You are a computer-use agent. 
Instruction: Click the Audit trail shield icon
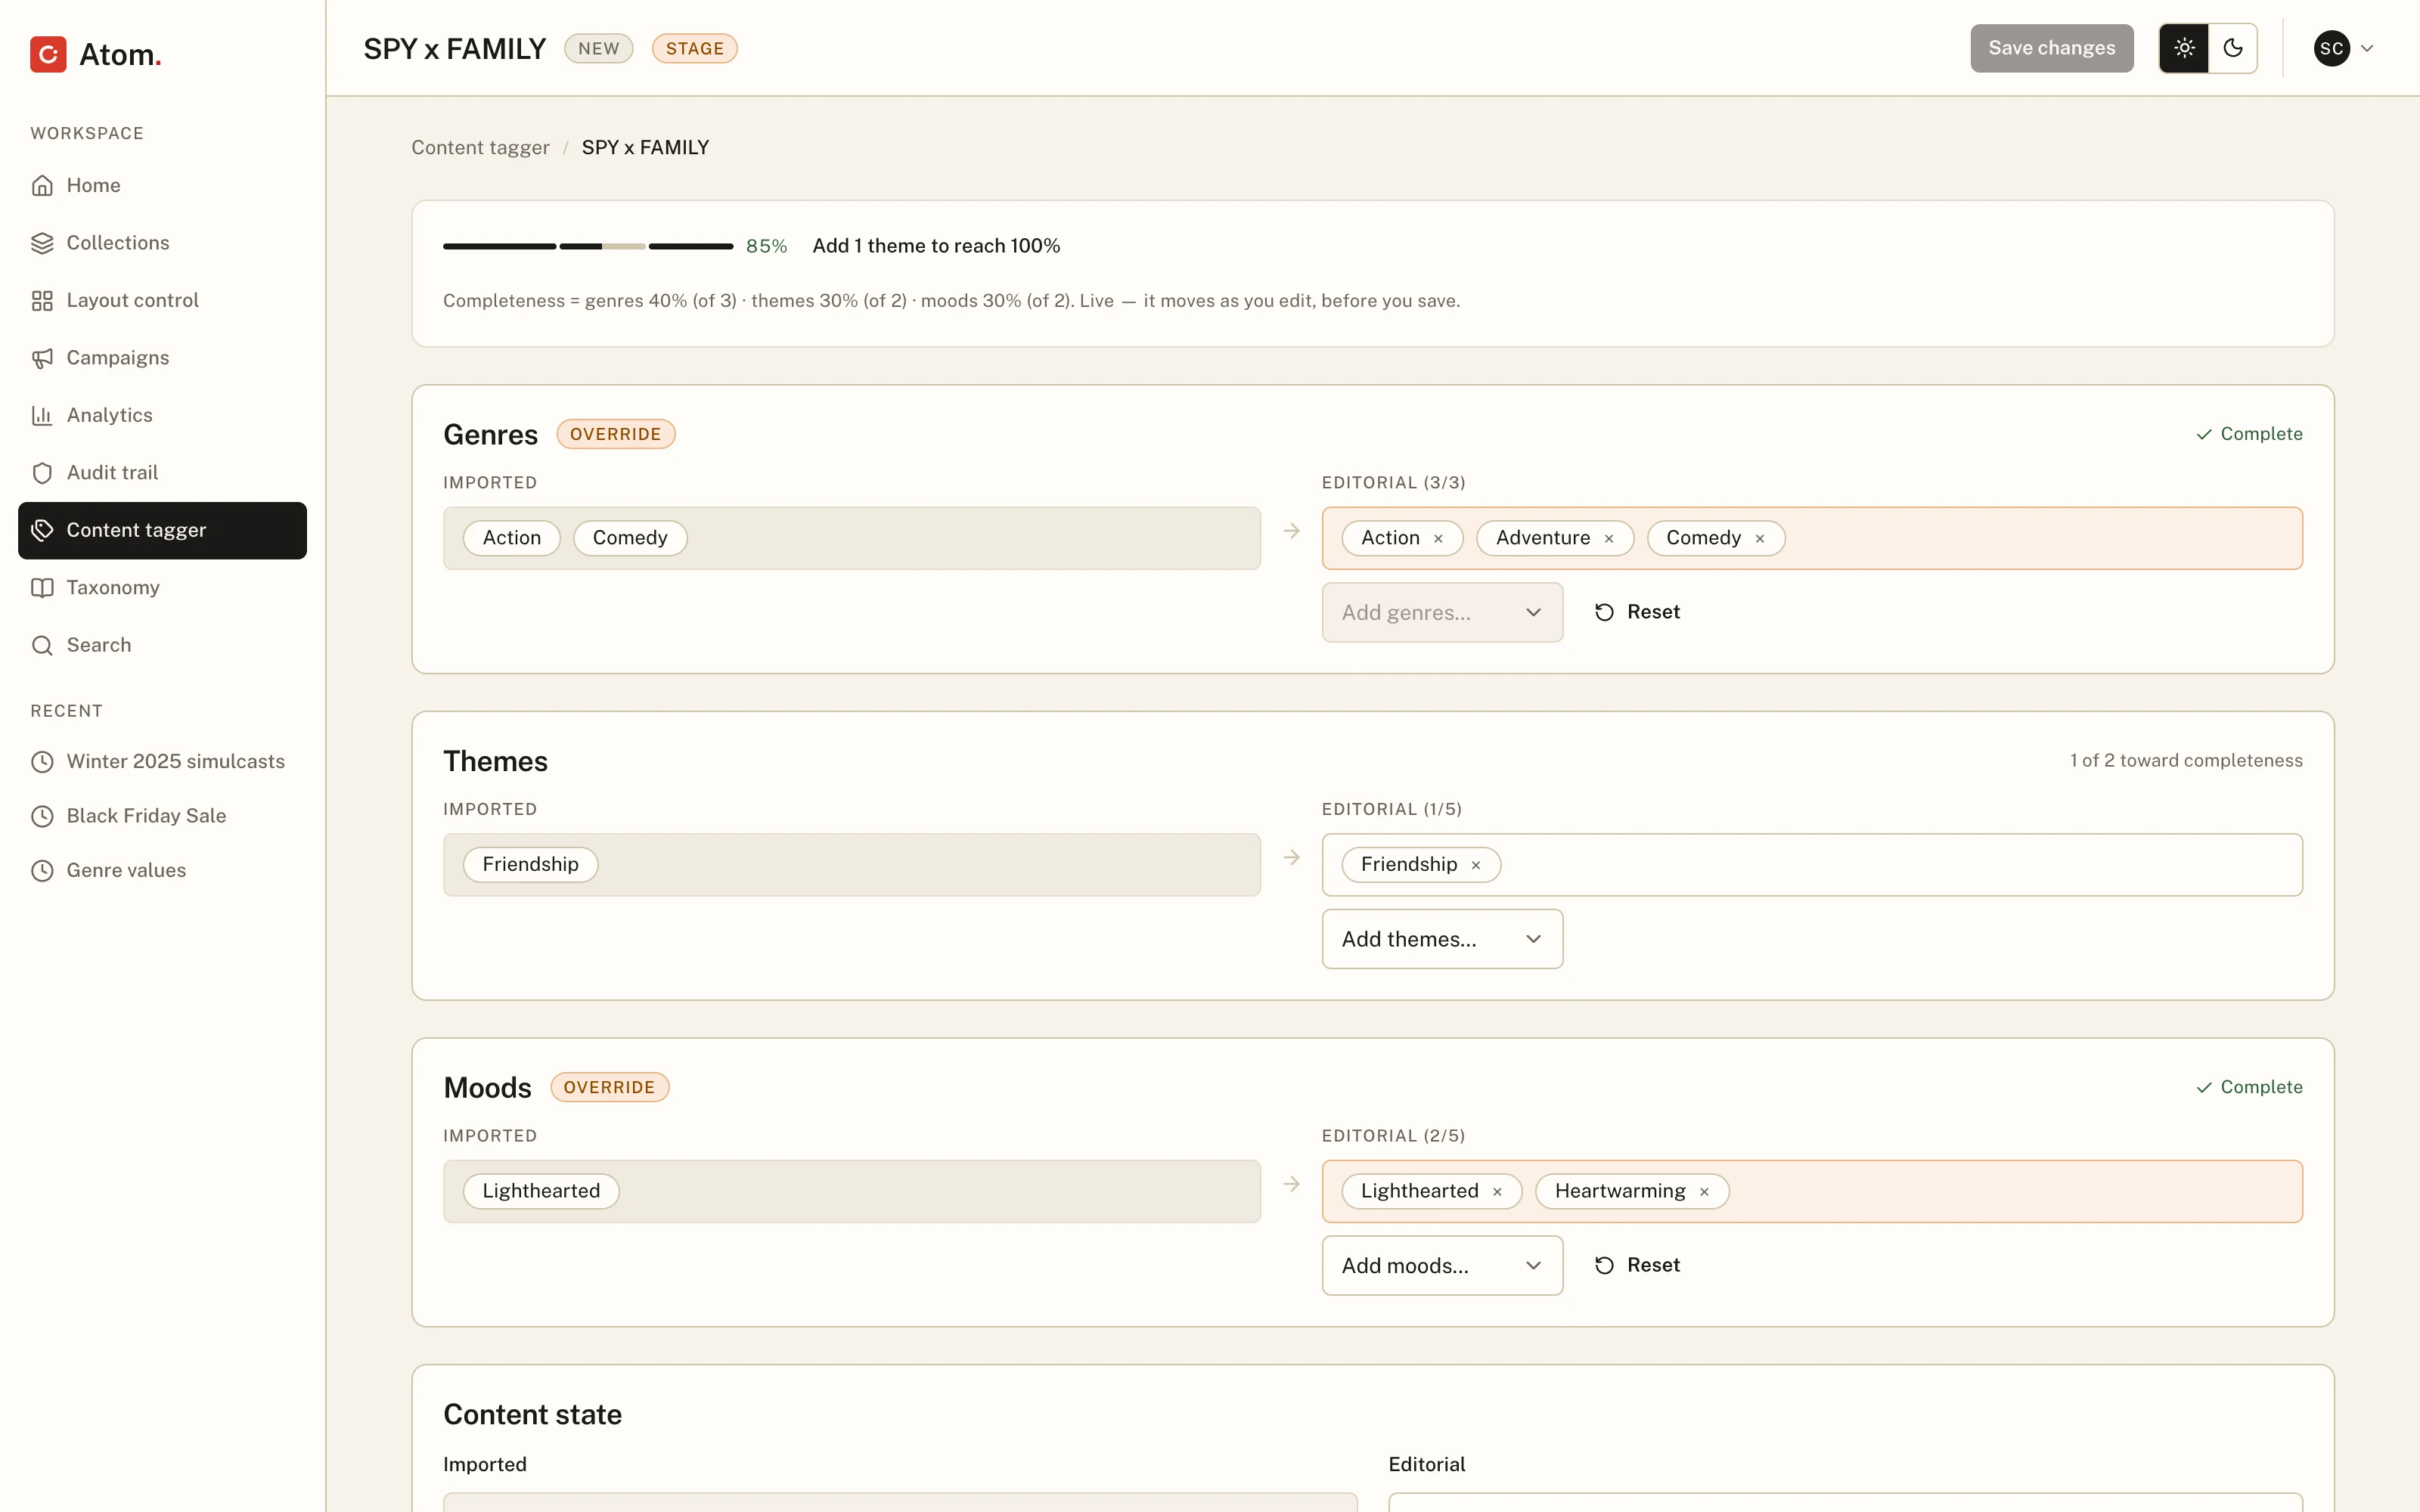click(x=42, y=473)
